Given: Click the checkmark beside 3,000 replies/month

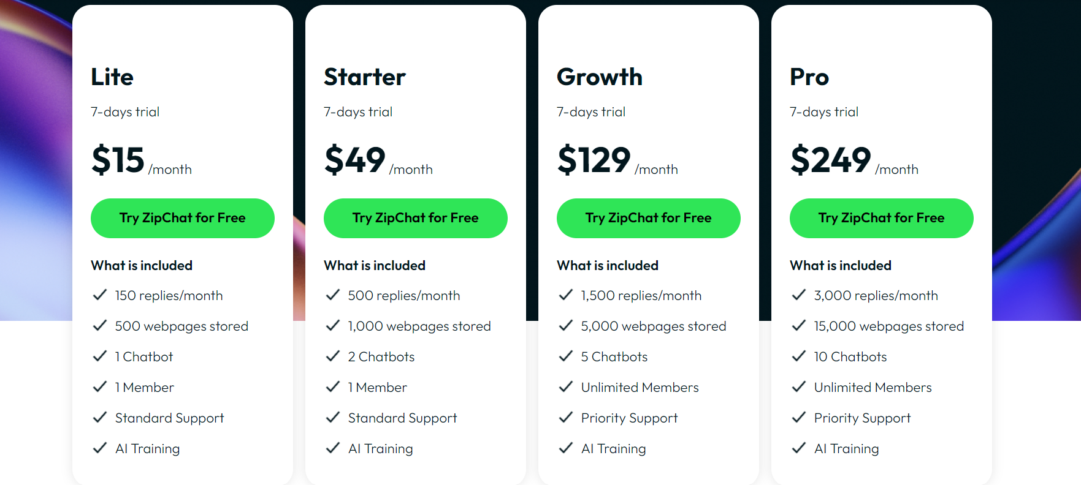Looking at the screenshot, I should (x=799, y=295).
